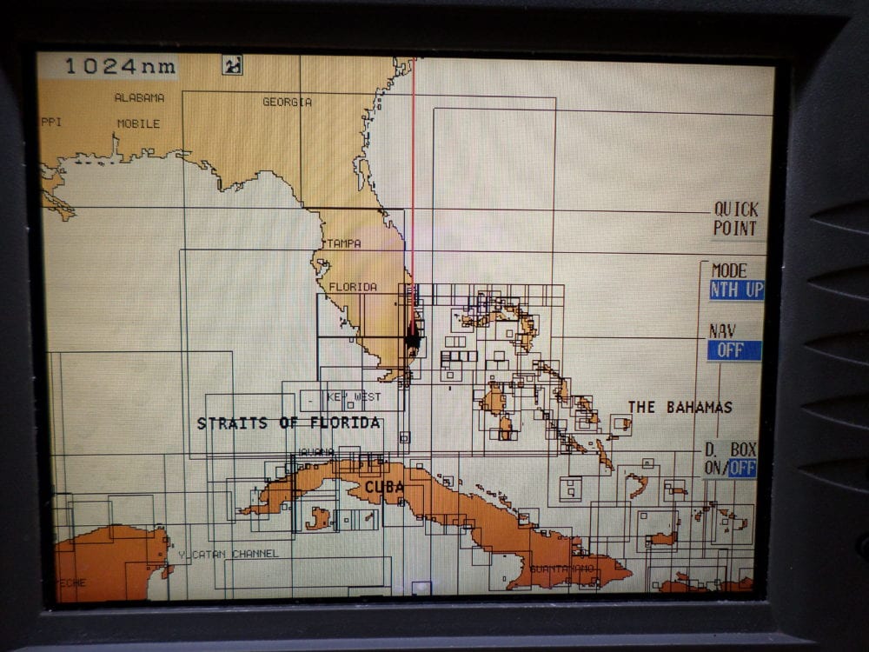Select the GUANTANAMO label on Cuba
Viewport: 869px width, 652px height.
click(562, 569)
